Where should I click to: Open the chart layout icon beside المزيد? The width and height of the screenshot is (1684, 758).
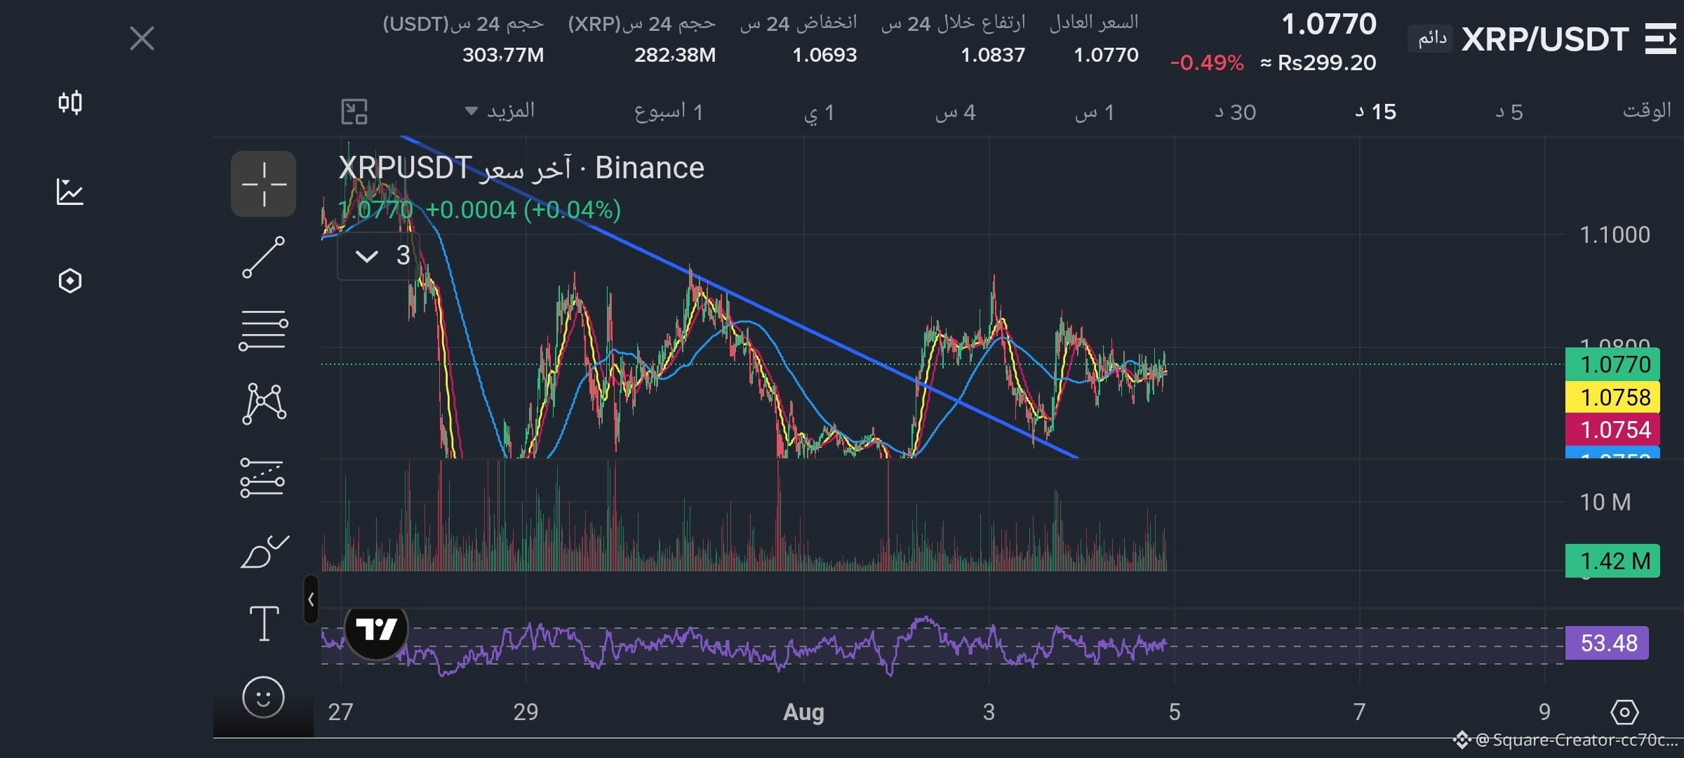(354, 112)
